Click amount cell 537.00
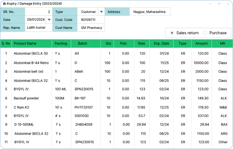 pyautogui.click(x=203, y=116)
